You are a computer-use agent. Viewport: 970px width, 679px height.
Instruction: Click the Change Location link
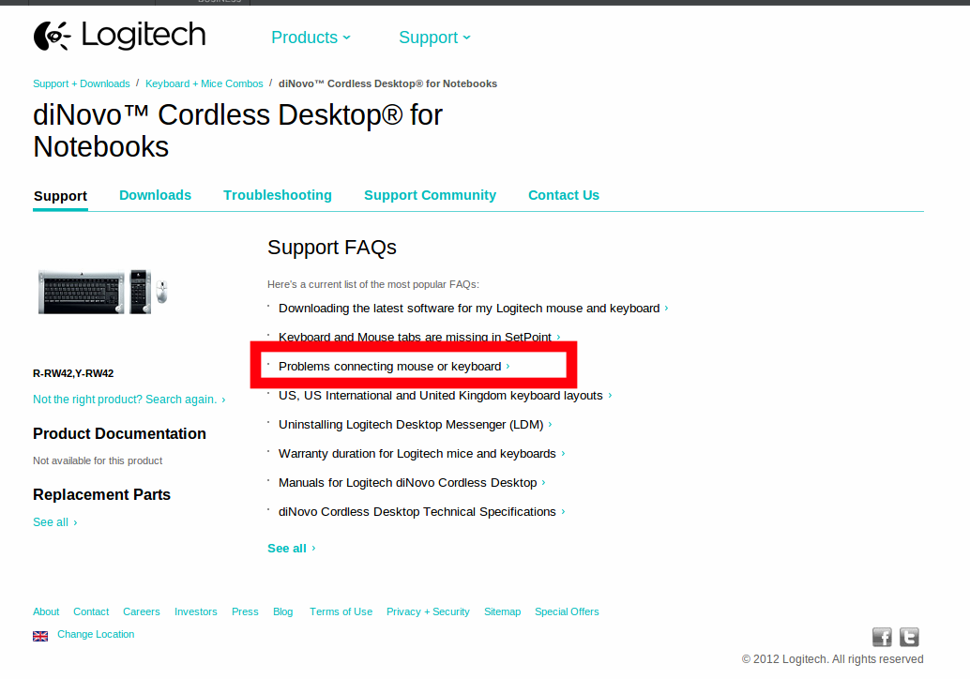pos(96,635)
